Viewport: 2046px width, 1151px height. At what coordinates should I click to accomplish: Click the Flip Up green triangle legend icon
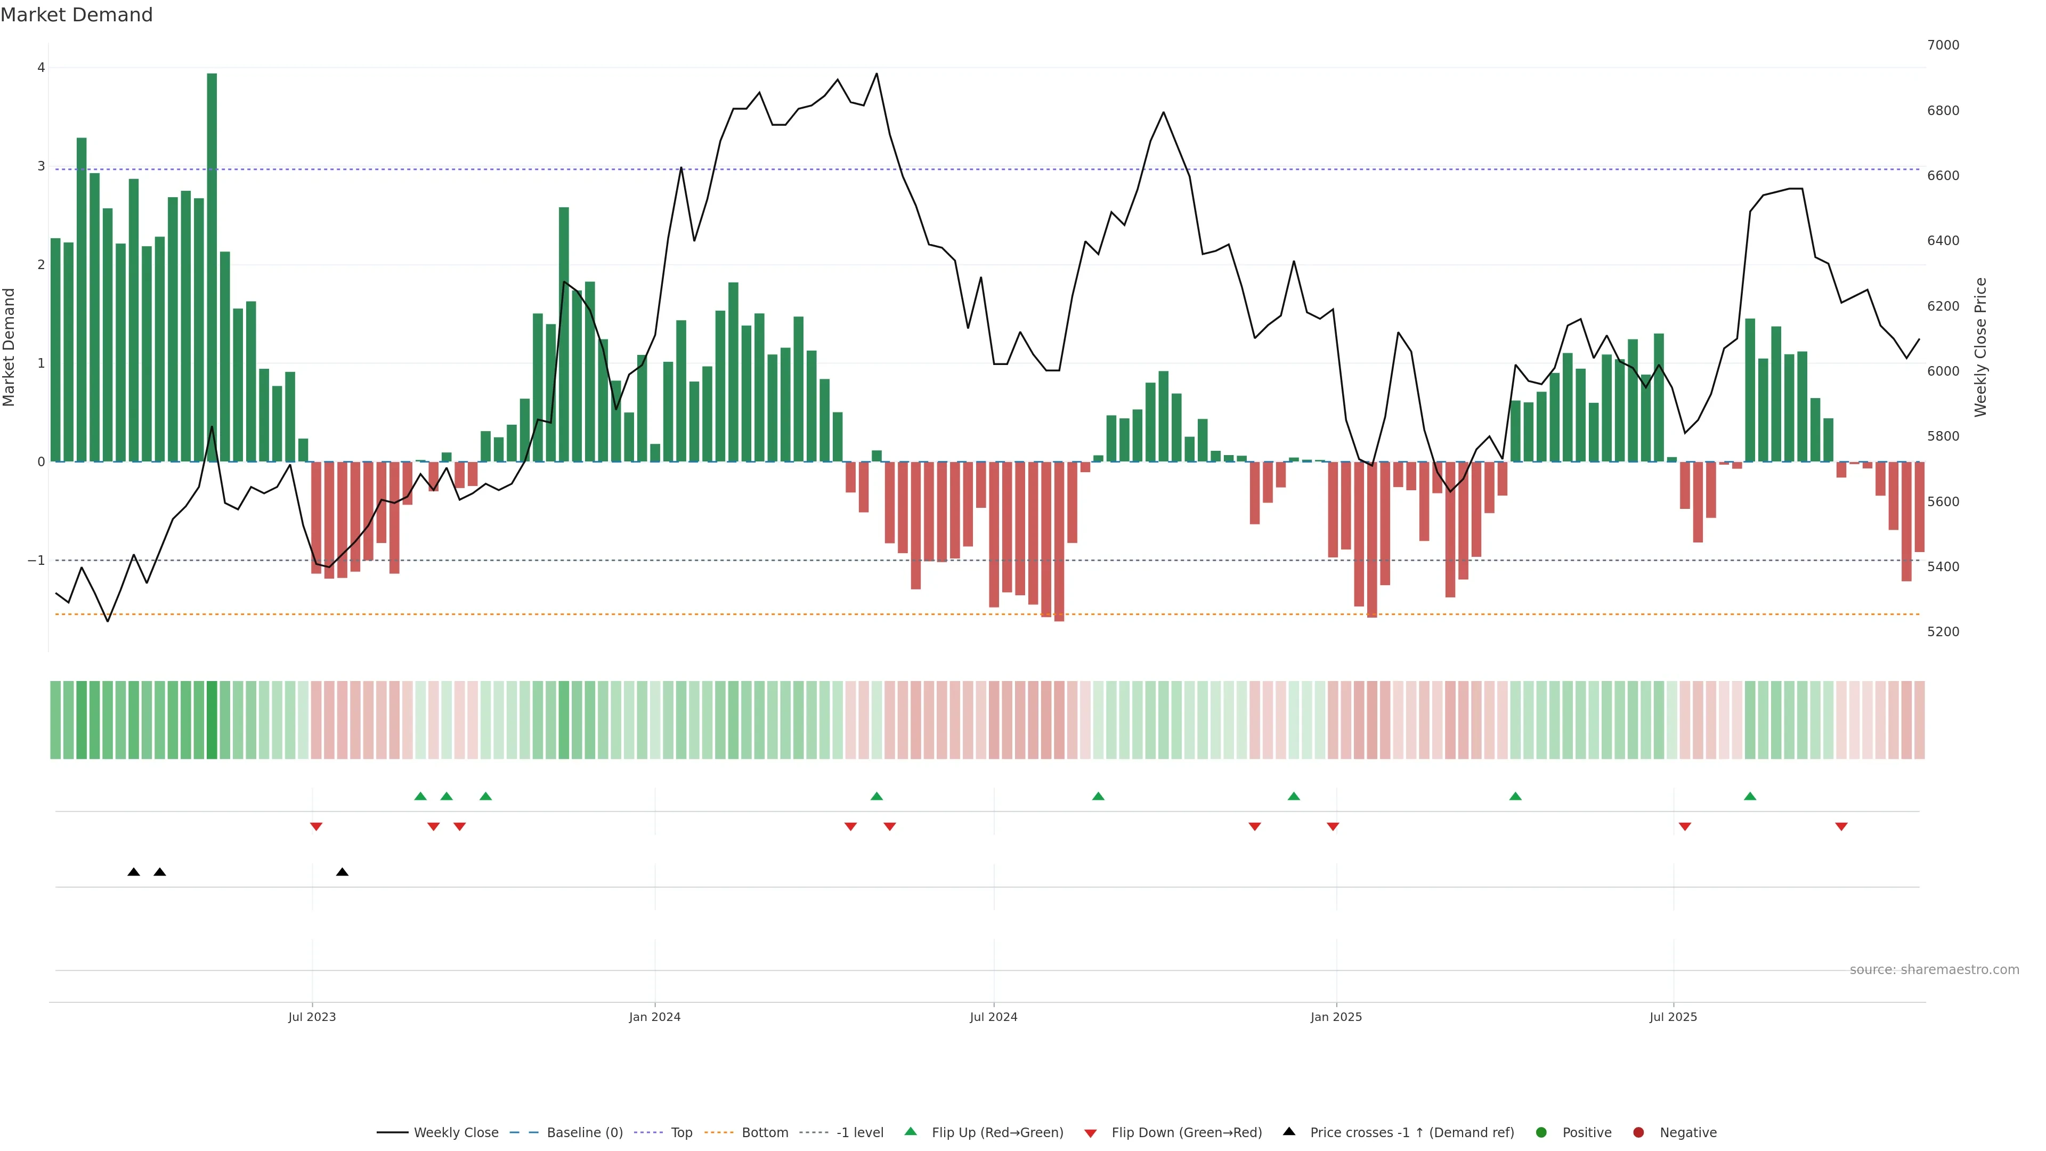910,1131
